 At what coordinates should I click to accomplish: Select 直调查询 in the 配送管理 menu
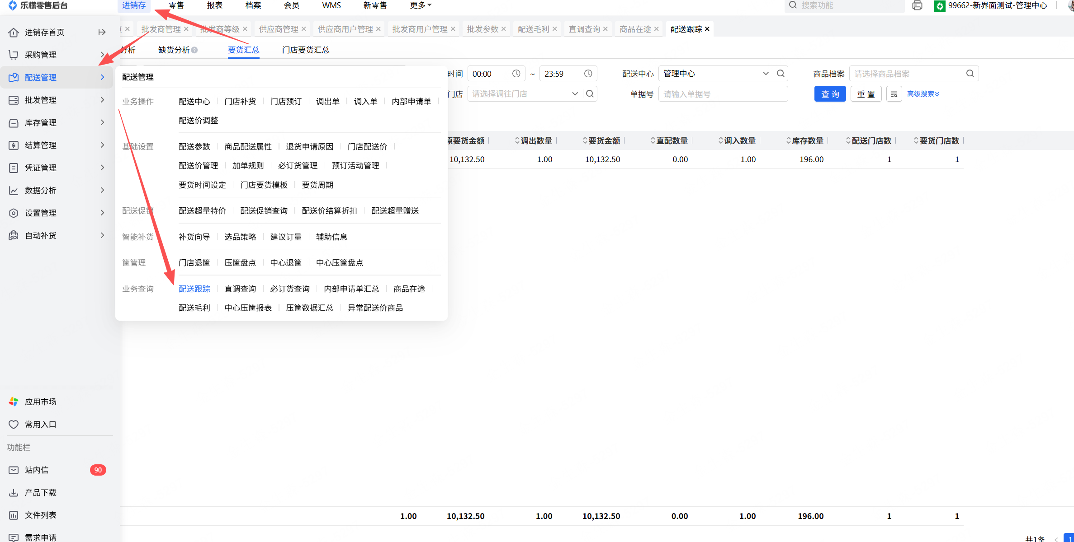(x=240, y=289)
